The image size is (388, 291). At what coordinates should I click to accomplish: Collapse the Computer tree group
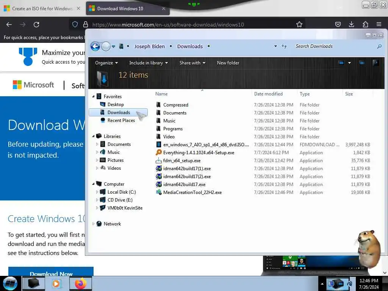click(x=93, y=184)
